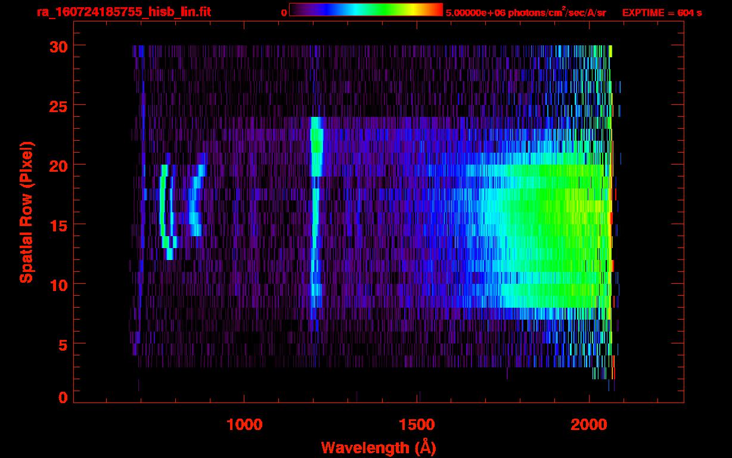
Task: Click the EXPTIME = 604 s label
Action: pyautogui.click(x=662, y=13)
